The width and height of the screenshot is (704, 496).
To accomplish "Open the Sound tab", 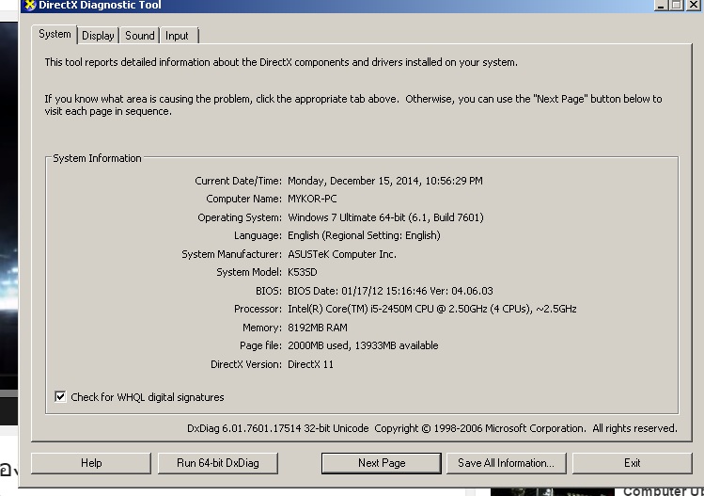I will coord(140,36).
